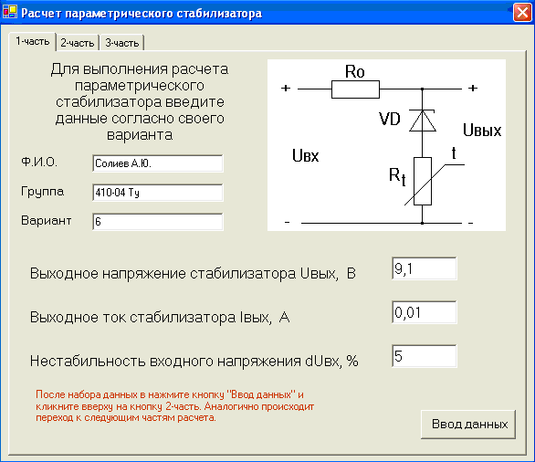Select the Iвых output current field
Screen dimensions: 535x462
(x=425, y=312)
